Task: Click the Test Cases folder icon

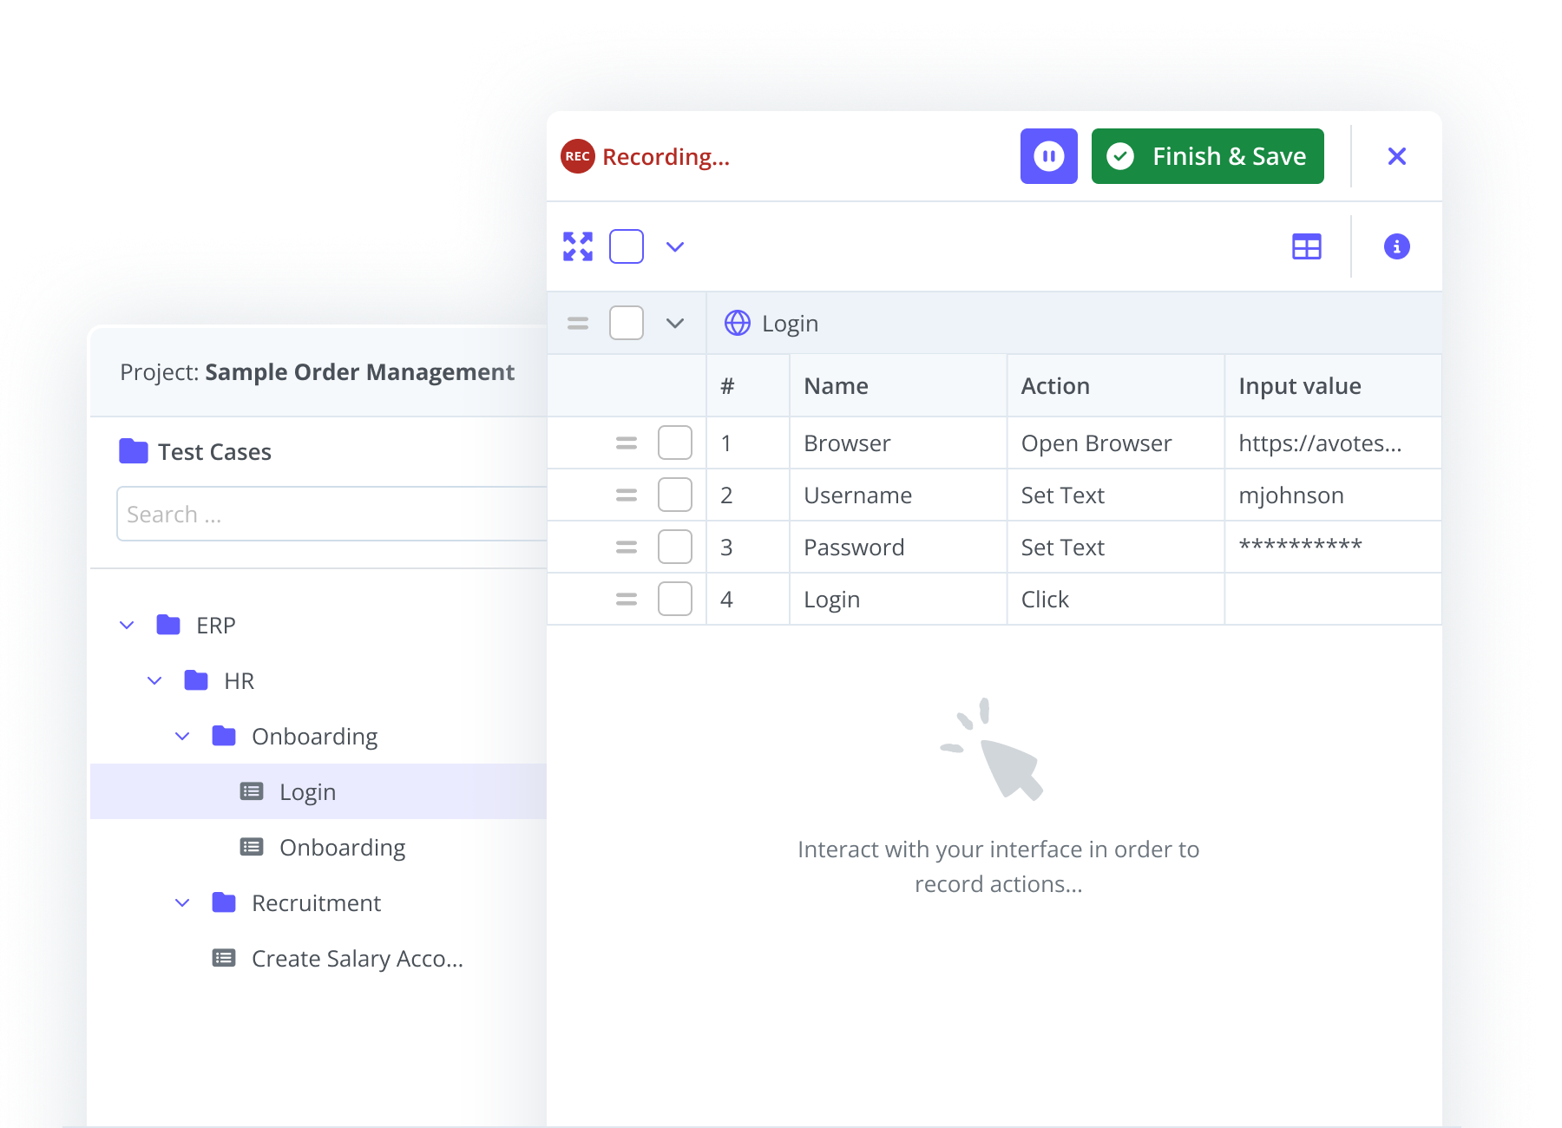Action: pyautogui.click(x=134, y=451)
